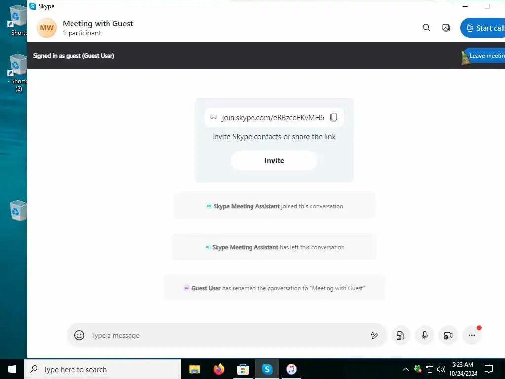
Task: Open search in conversation magnifier icon
Action: coord(426,28)
